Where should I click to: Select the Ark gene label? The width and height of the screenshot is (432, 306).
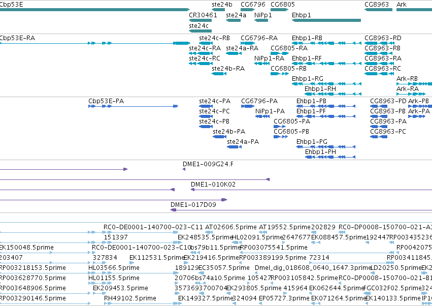402,5
